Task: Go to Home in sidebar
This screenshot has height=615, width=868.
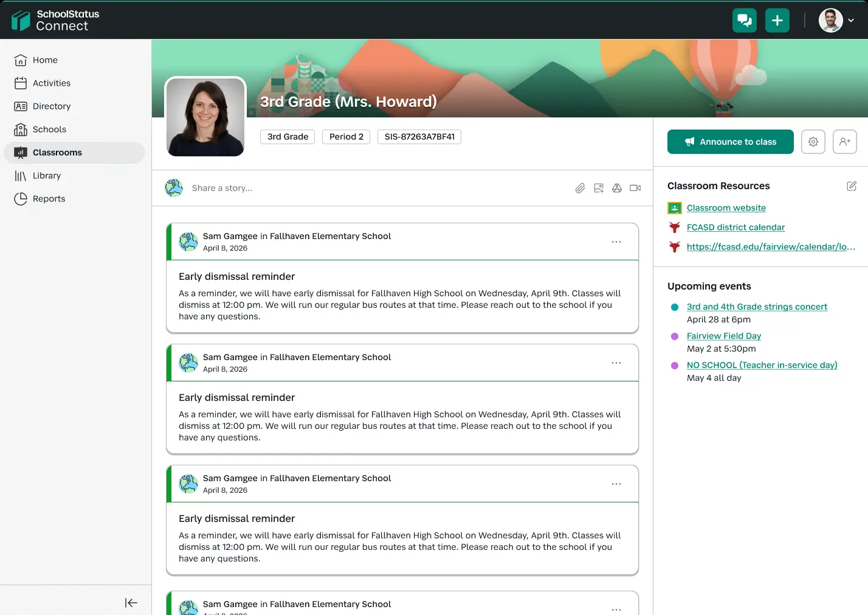Action: tap(74, 60)
